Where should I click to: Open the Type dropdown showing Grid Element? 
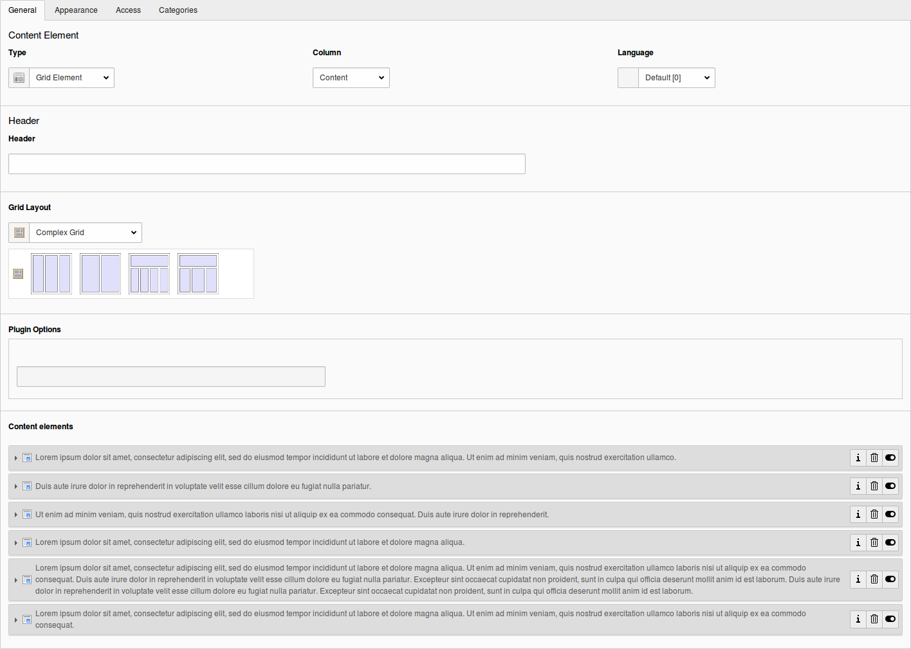click(71, 78)
